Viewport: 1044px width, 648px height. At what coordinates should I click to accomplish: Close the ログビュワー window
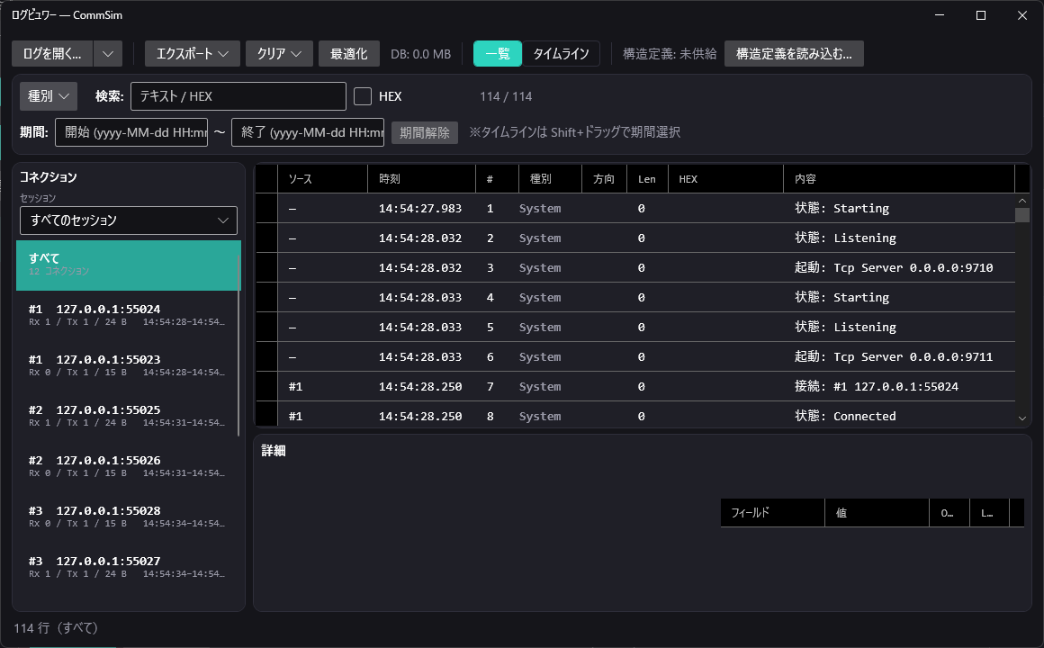[1022, 15]
